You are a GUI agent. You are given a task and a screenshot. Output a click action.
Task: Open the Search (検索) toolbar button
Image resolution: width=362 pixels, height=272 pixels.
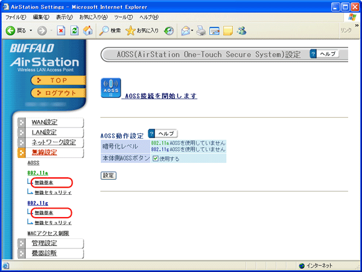[110, 30]
